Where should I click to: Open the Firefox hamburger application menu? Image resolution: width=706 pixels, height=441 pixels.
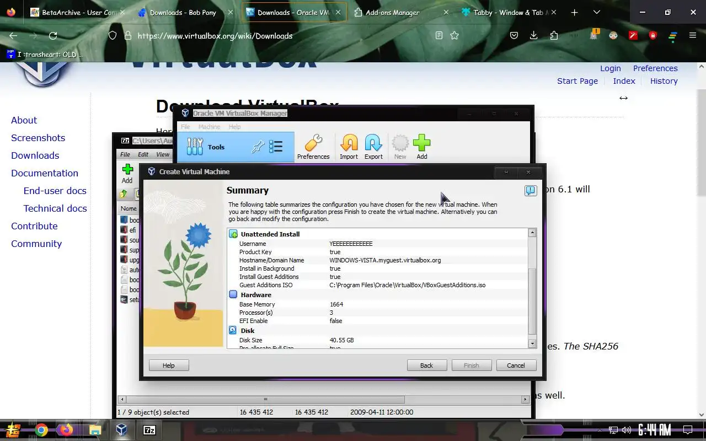(x=693, y=35)
